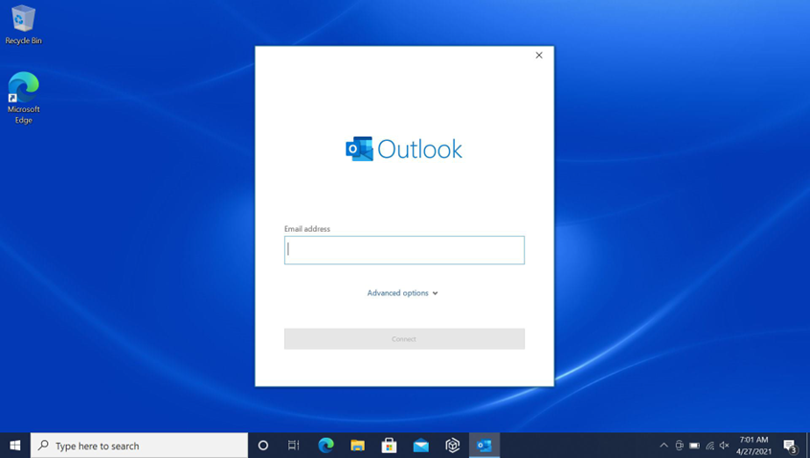Click the Email address input field

[404, 250]
